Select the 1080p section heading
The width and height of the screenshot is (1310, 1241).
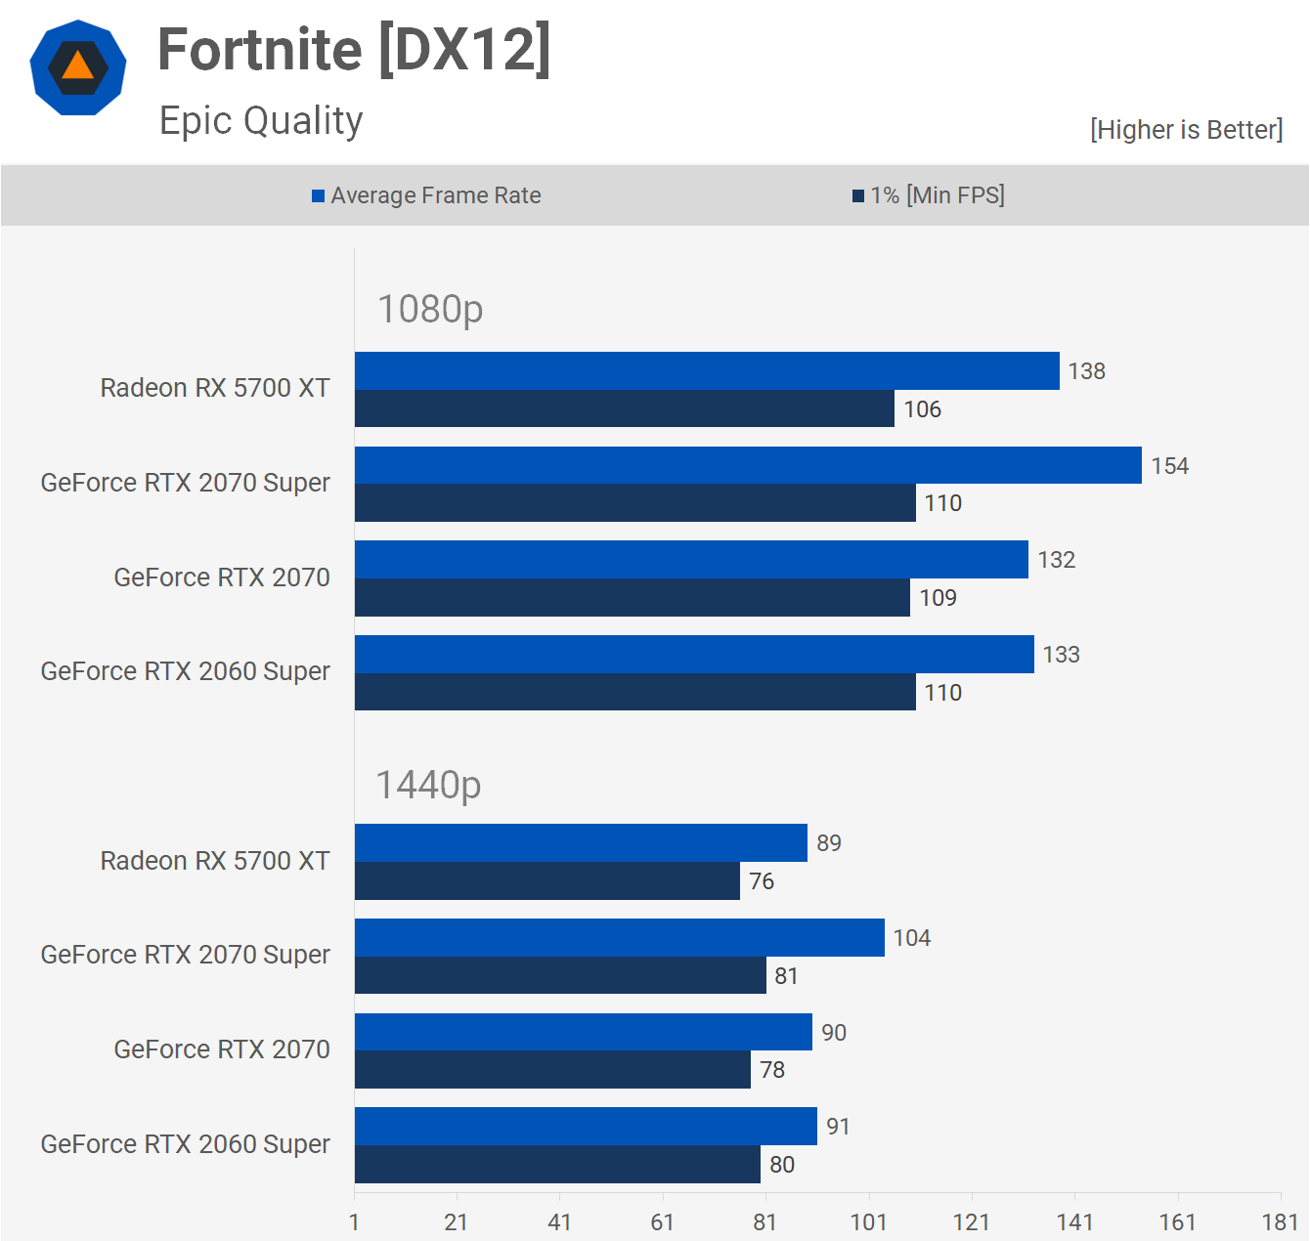pyautogui.click(x=430, y=309)
